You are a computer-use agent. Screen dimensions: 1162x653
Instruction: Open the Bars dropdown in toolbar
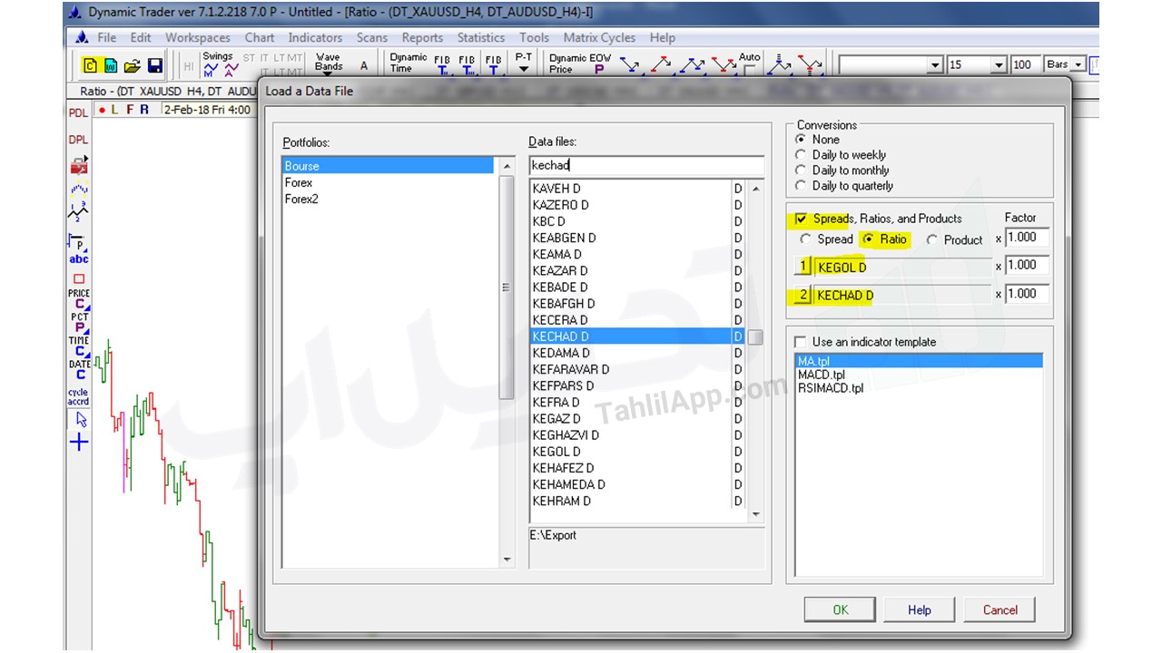tap(1078, 65)
